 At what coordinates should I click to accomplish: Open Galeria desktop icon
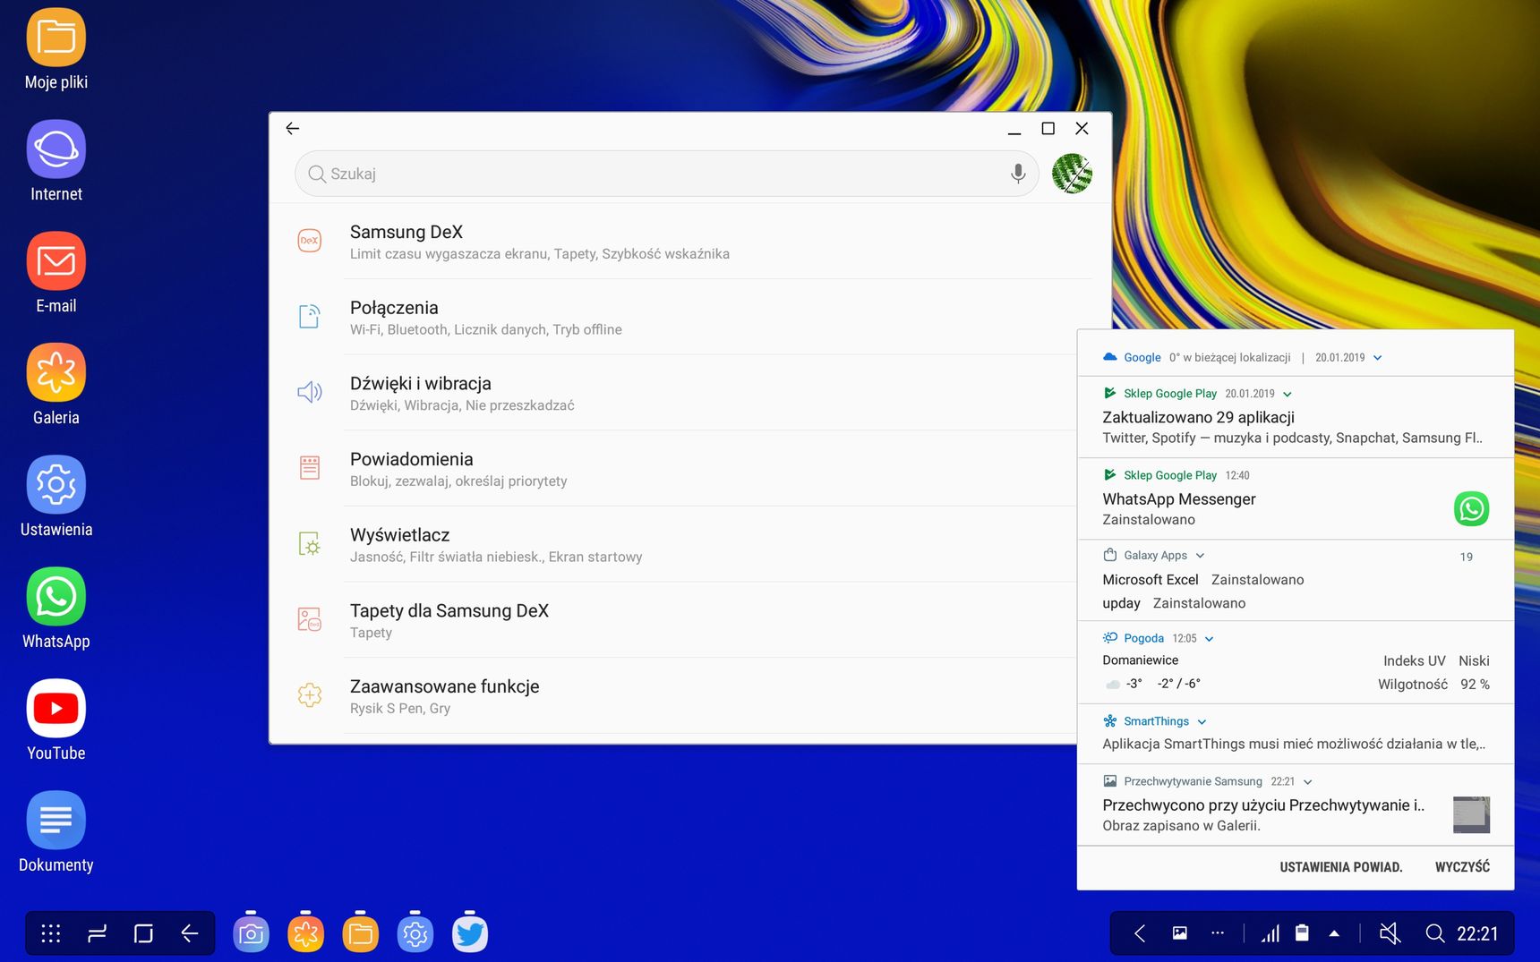pos(56,385)
